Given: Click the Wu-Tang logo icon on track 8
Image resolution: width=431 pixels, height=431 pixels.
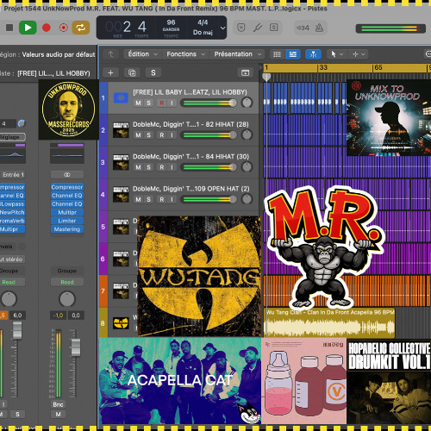Looking at the screenshot, I should (121, 323).
